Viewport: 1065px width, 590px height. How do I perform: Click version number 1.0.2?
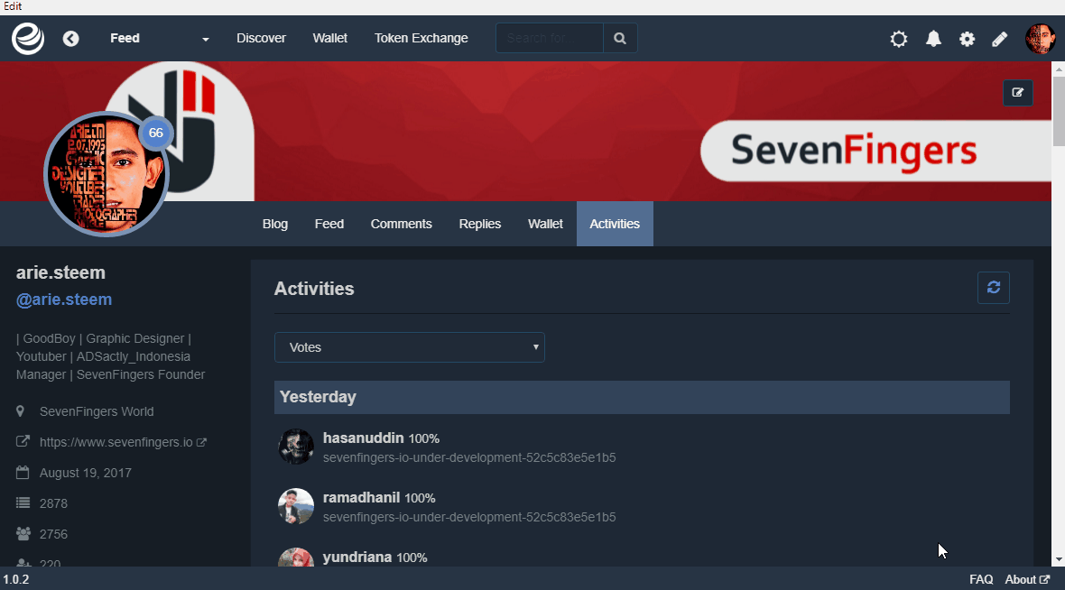pyautogui.click(x=16, y=579)
